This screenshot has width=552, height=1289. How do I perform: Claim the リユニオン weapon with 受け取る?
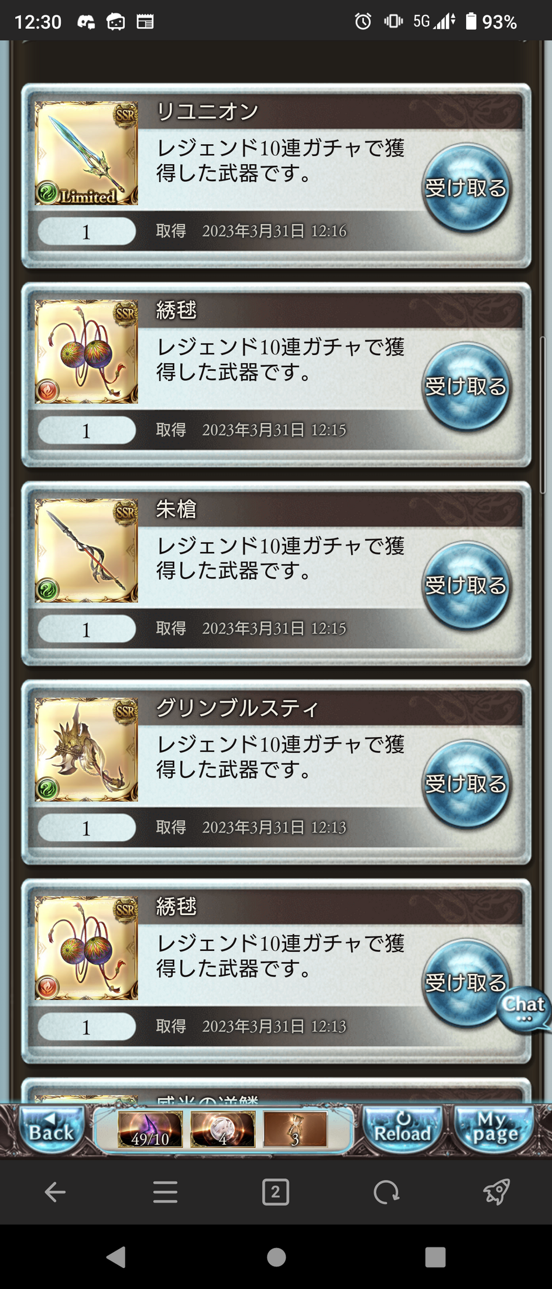click(x=466, y=188)
